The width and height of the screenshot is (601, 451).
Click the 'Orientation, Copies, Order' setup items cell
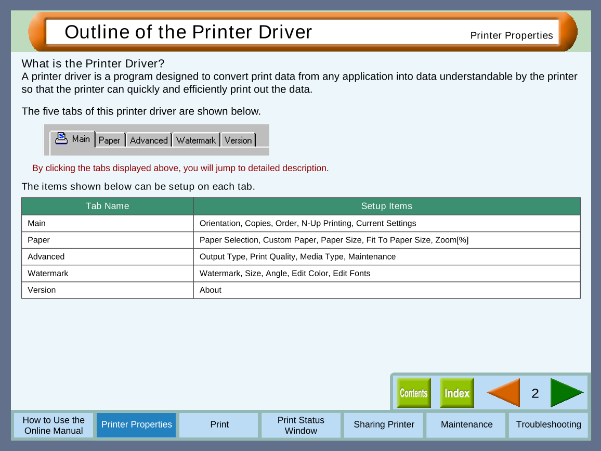[387, 223]
